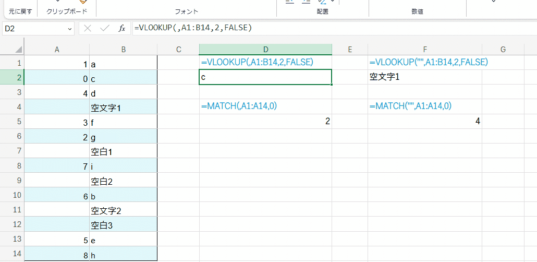Select cell A10 containing 6
Viewport: 537px width, 262px height.
[x=57, y=195]
